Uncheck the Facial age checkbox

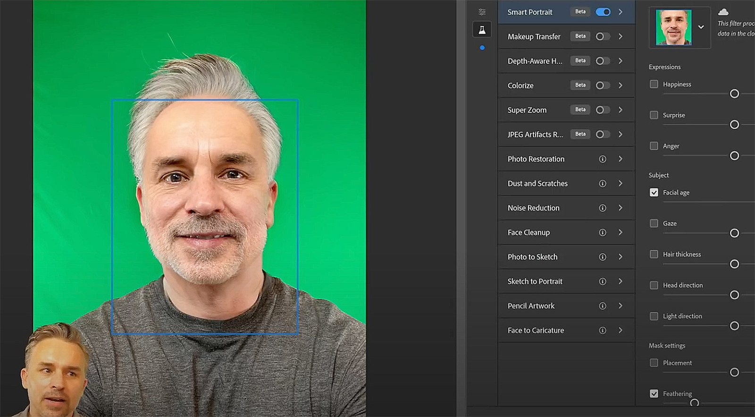pos(654,192)
